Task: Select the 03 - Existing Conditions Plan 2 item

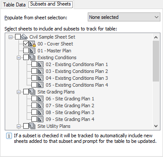Action: [x=77, y=71]
